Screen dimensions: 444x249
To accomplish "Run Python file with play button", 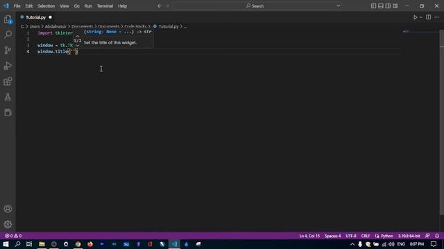I will (x=415, y=17).
